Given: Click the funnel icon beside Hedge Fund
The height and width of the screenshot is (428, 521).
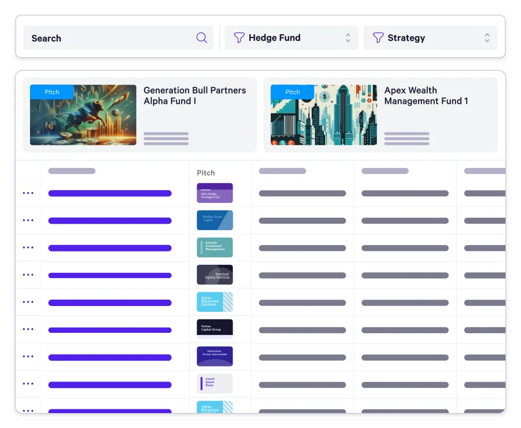Looking at the screenshot, I should tap(239, 38).
